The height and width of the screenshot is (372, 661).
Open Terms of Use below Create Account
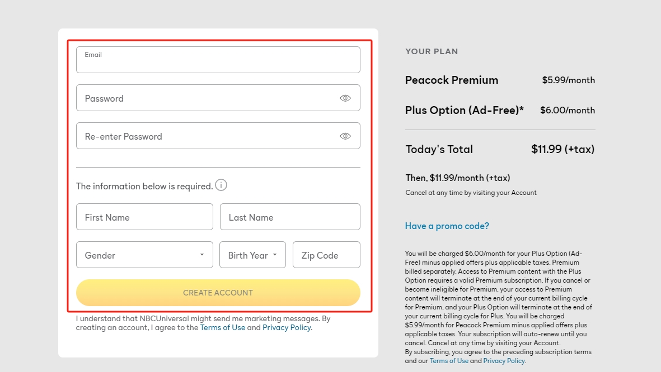[x=223, y=328]
